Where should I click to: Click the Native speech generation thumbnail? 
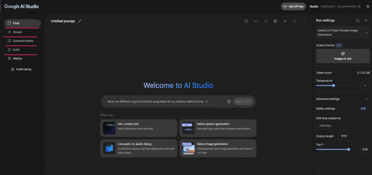click(x=188, y=128)
